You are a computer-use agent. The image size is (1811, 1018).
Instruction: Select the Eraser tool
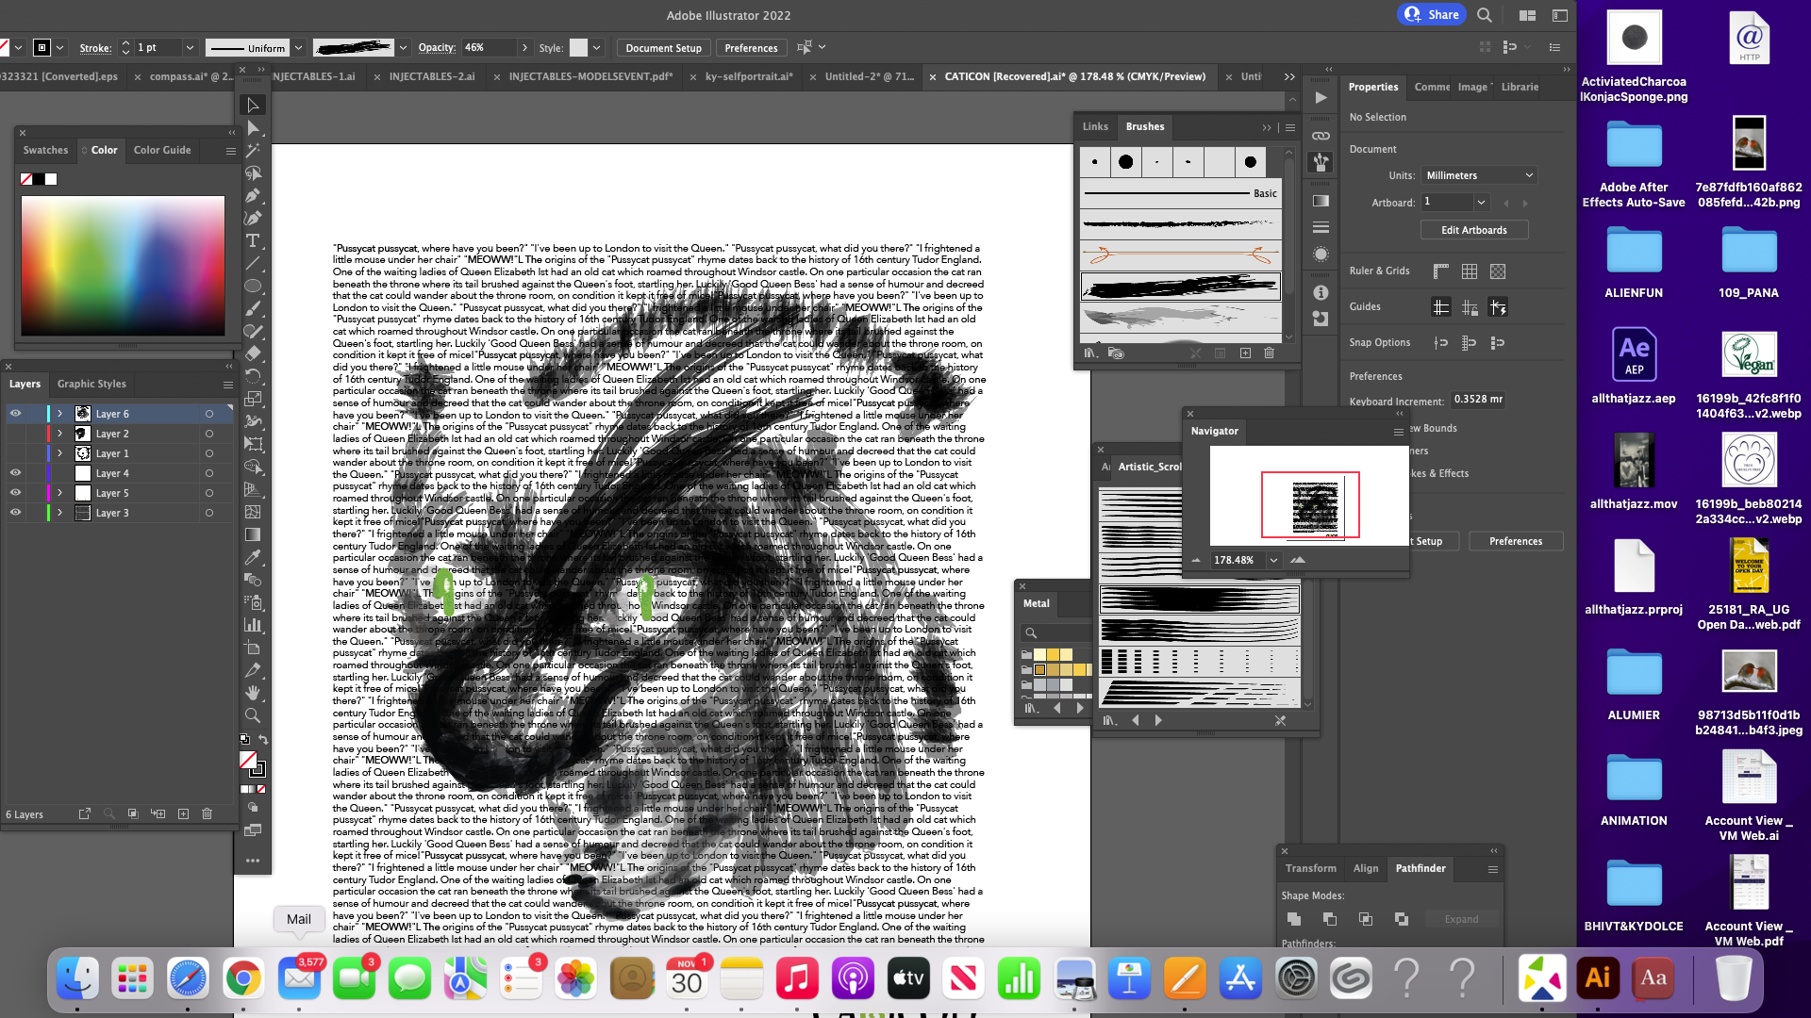pyautogui.click(x=253, y=353)
